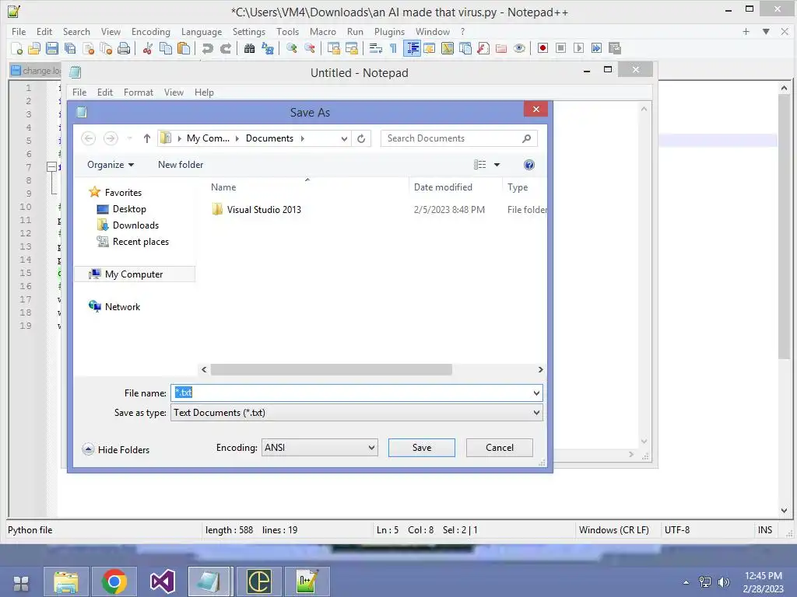
Task: Click the File name input field
Action: [x=356, y=393]
